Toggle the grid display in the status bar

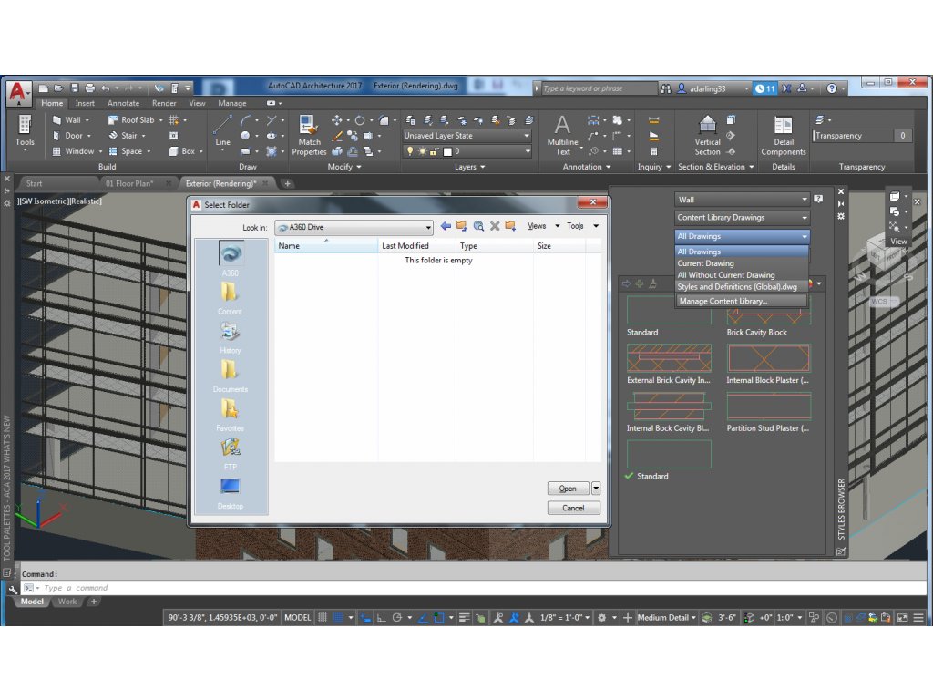(x=323, y=618)
